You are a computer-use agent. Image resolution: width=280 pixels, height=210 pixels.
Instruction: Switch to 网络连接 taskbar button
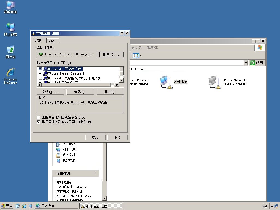(56, 206)
